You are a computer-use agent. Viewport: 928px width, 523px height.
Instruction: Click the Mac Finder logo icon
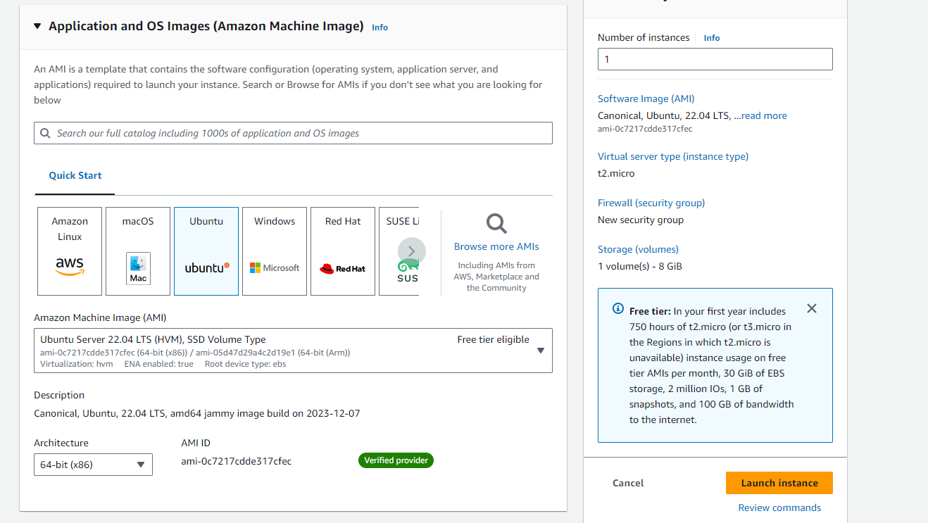(138, 268)
